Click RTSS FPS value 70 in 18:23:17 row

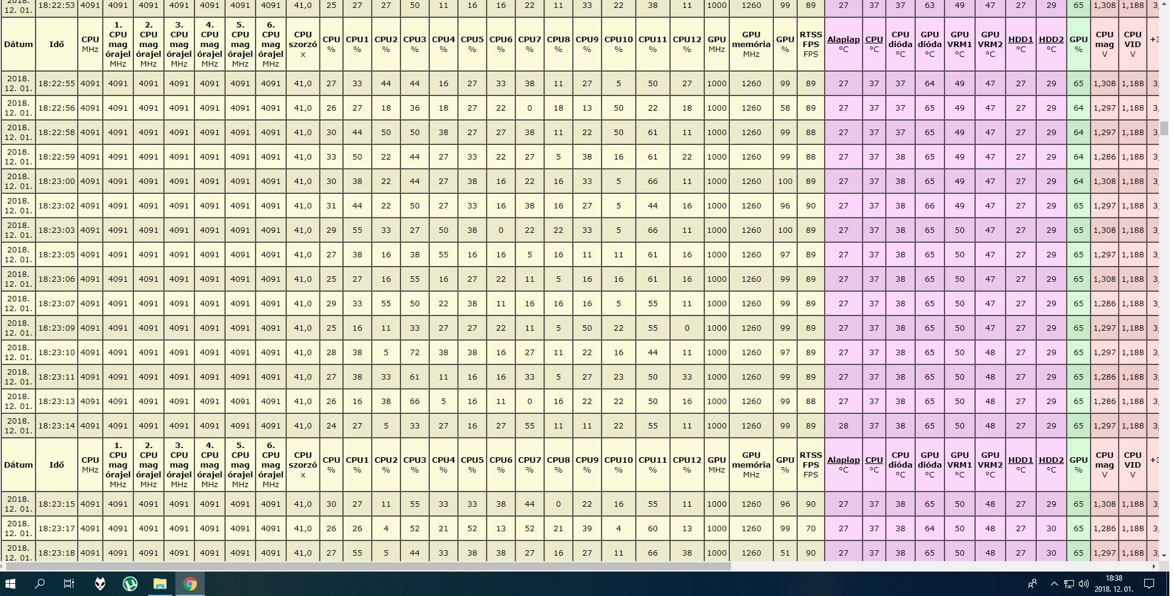(811, 528)
